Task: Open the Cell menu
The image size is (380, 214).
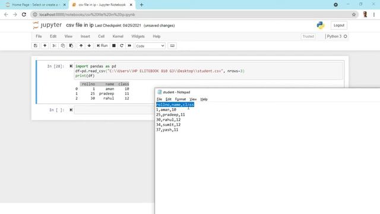Action: click(x=102, y=36)
